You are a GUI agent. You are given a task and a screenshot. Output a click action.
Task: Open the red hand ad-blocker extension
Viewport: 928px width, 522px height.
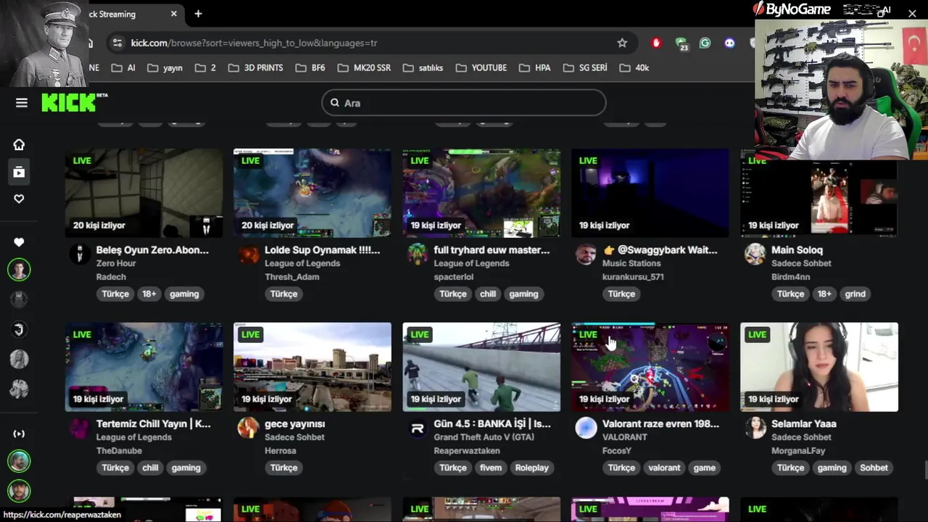657,43
